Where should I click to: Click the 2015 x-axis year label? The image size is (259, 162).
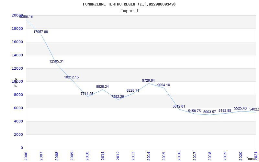point(164,156)
